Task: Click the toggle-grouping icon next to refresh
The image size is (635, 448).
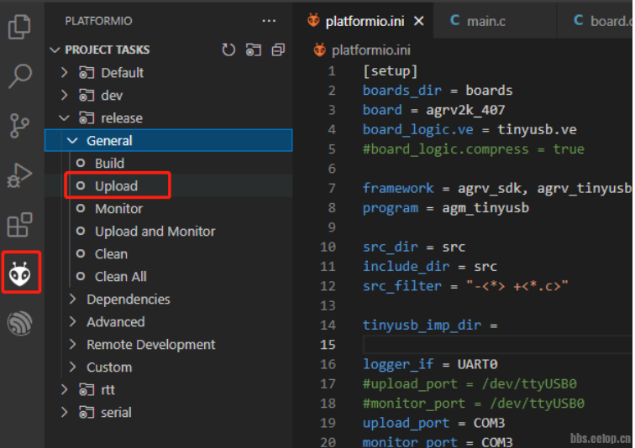Action: pyautogui.click(x=254, y=49)
